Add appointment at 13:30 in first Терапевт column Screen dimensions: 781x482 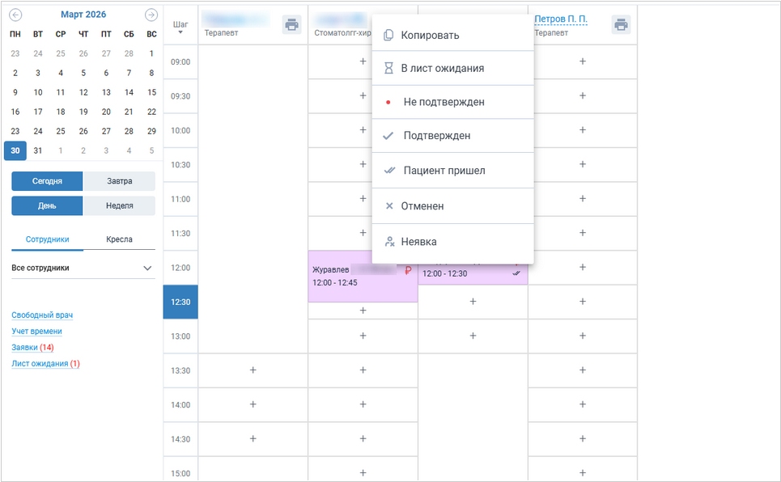pos(253,370)
